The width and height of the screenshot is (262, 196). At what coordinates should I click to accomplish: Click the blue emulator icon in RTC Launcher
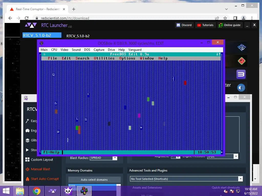coord(242,48)
